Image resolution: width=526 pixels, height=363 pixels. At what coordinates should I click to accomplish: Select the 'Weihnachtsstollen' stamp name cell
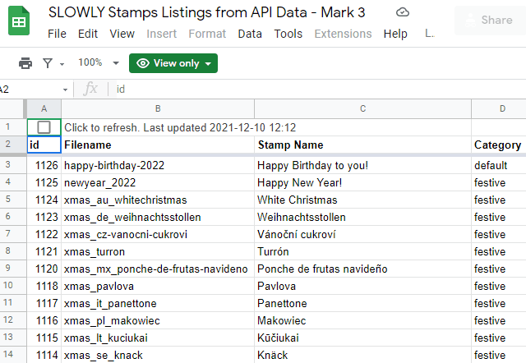tap(362, 217)
